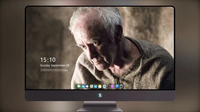
Task: Click the blurred wall area of wallpaper
Action: pyautogui.click(x=49, y=32)
